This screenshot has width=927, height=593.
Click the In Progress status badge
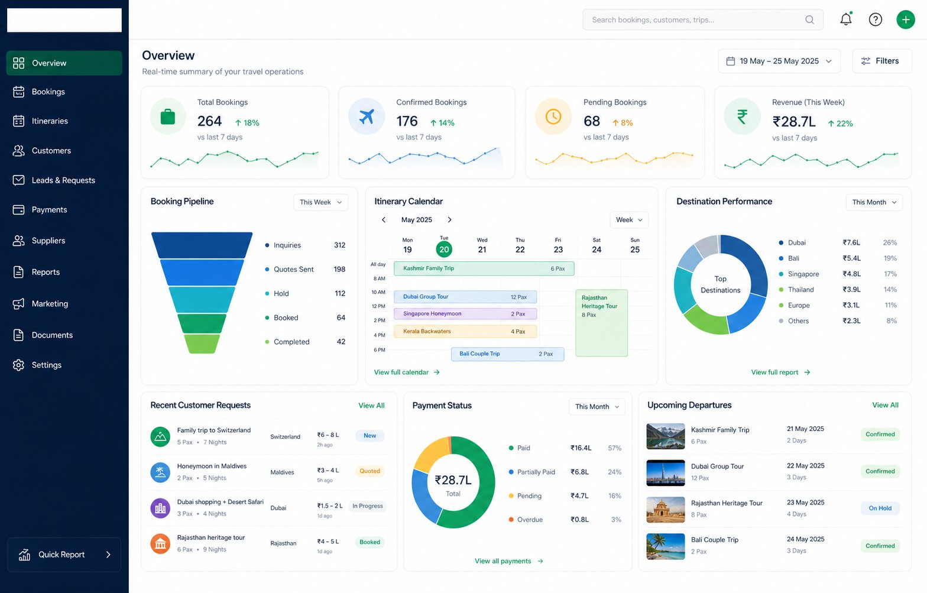(368, 506)
